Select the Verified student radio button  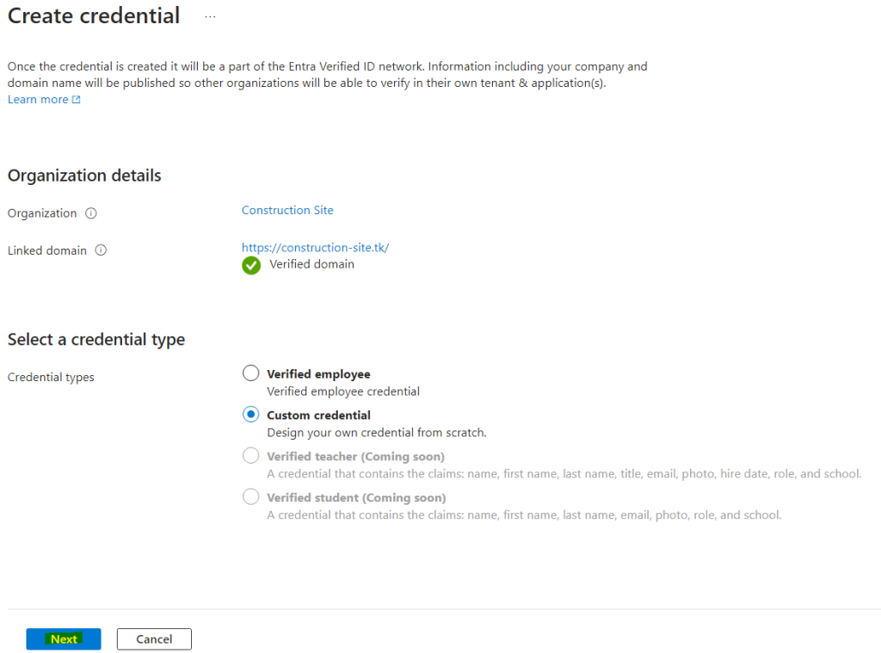tap(250, 496)
